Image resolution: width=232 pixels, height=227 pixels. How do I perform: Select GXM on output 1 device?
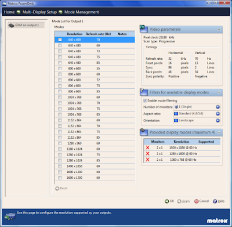click(26, 25)
